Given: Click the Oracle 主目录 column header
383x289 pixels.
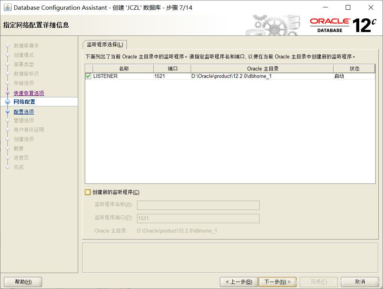Looking at the screenshot, I should (262, 69).
